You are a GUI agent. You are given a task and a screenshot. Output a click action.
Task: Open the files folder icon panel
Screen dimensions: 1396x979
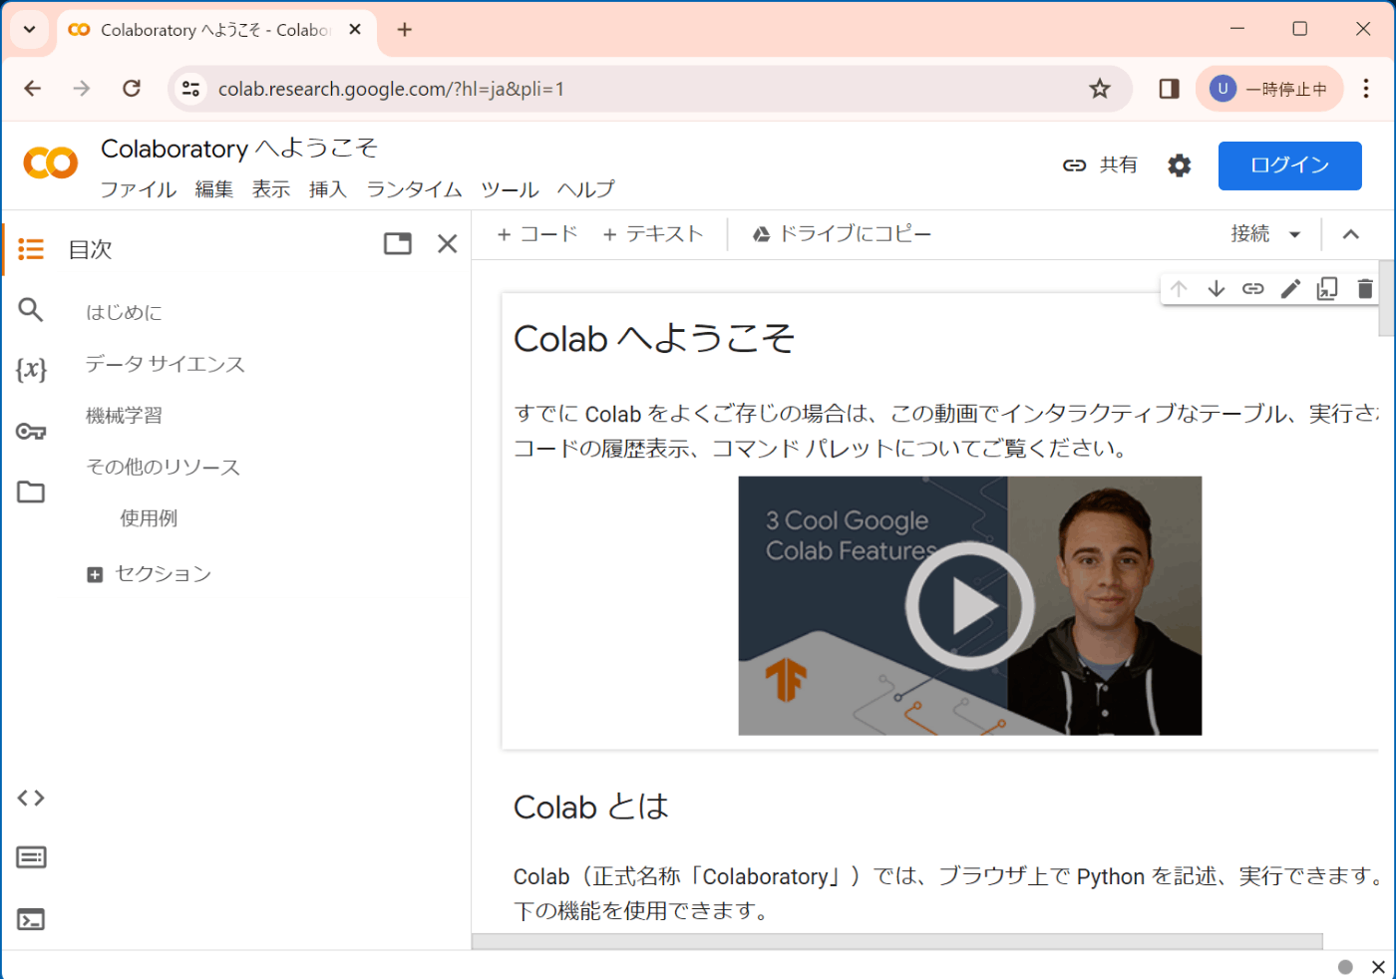(31, 491)
